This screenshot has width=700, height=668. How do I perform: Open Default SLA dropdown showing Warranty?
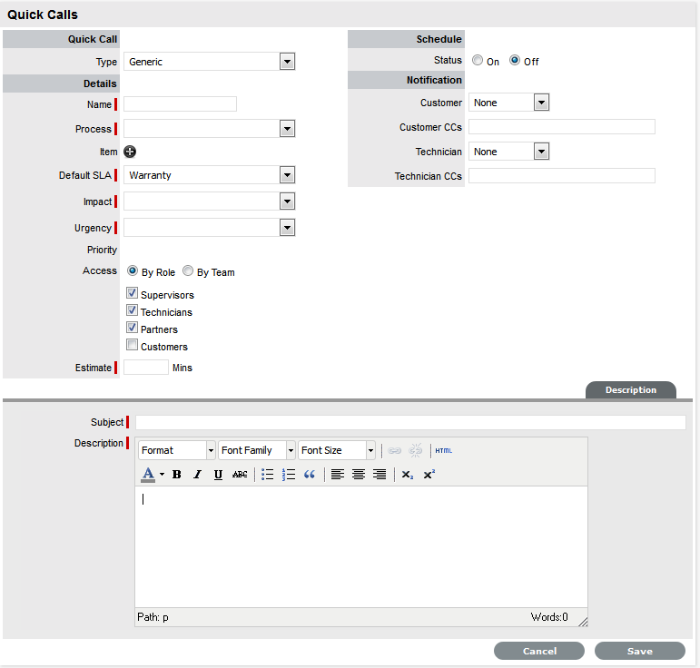point(210,175)
